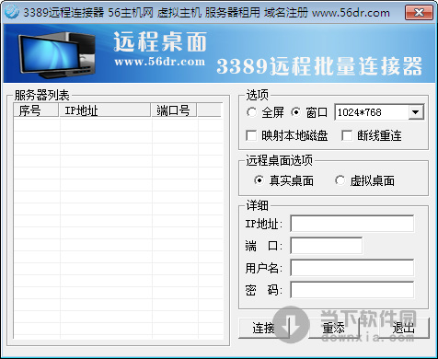This screenshot has height=359, width=438.
Task: Open the 1024*768 resolution dropdown
Action: (416, 112)
